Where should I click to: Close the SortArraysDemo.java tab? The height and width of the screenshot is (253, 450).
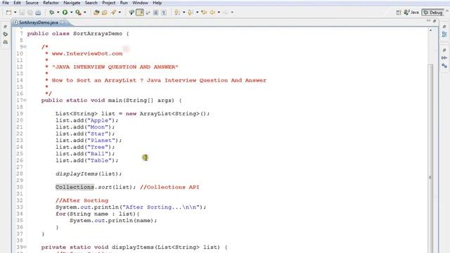pos(63,22)
